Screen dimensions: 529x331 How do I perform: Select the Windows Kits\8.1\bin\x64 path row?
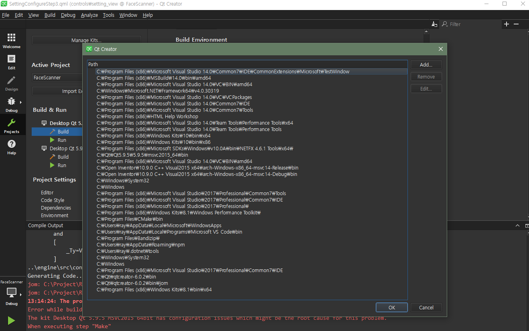247,289
